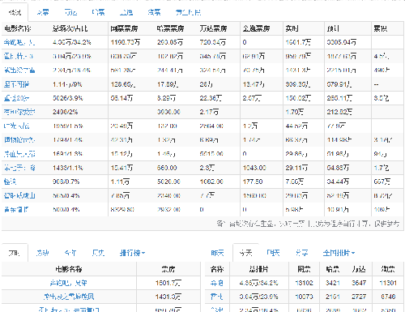Open the 重返20岁 movie link
Viewport: 405px width, 312px height.
(16, 98)
